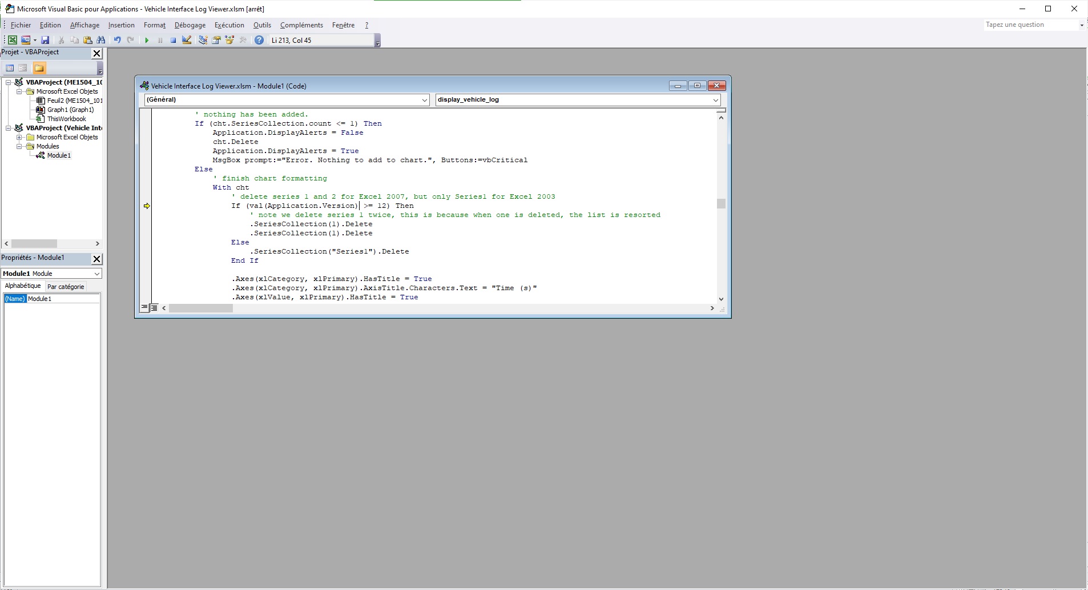The width and height of the screenshot is (1088, 590).
Task: Click the Break pause icon
Action: click(160, 40)
